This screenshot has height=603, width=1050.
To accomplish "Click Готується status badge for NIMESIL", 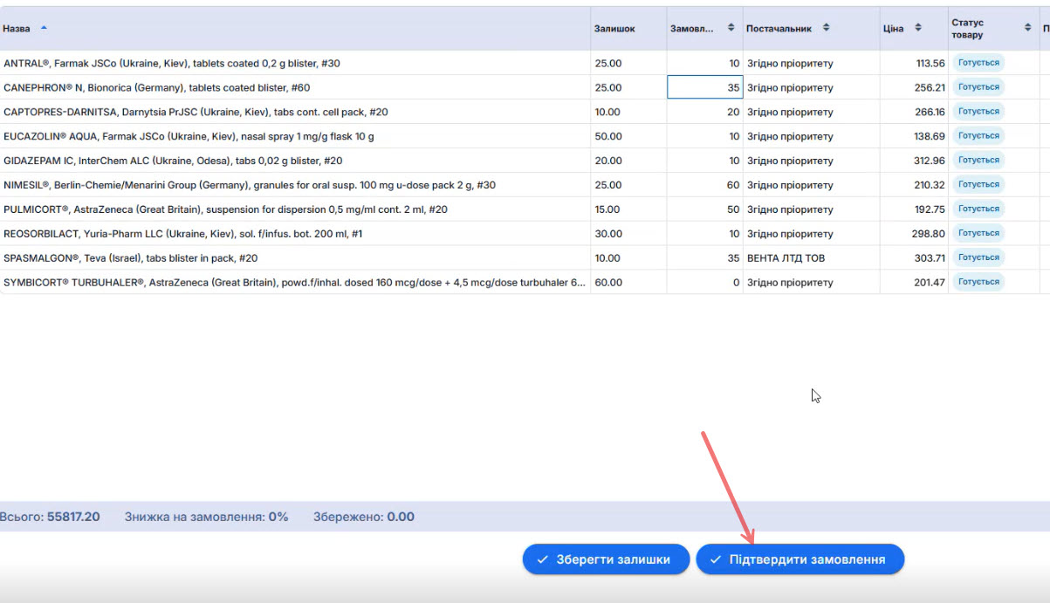I will [x=978, y=185].
